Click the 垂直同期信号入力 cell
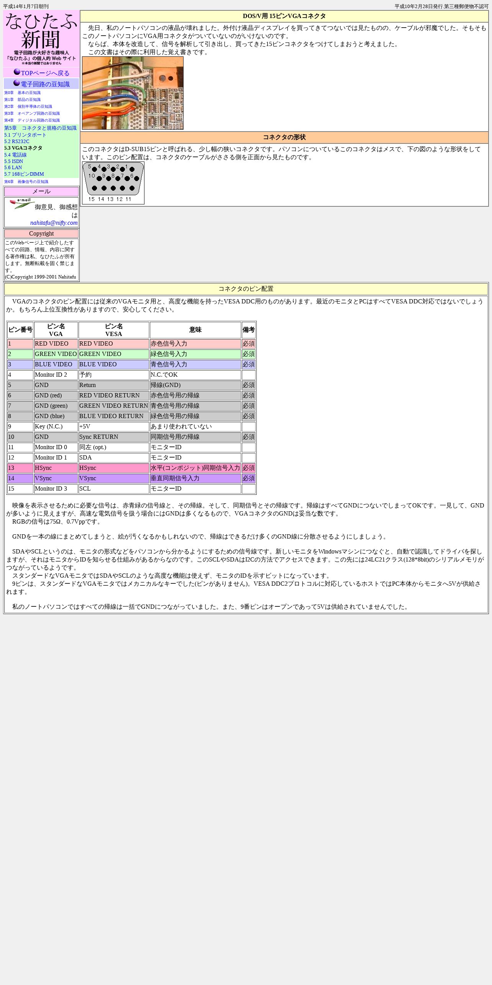This screenshot has width=492, height=985. pos(195,478)
